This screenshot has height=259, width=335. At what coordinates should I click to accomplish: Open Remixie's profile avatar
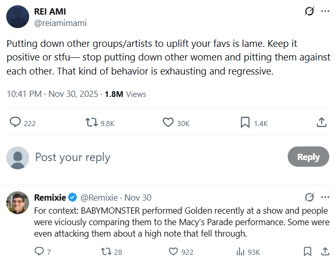[x=17, y=202]
